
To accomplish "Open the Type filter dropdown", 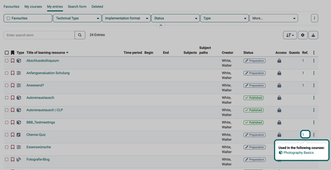I will [225, 18].
